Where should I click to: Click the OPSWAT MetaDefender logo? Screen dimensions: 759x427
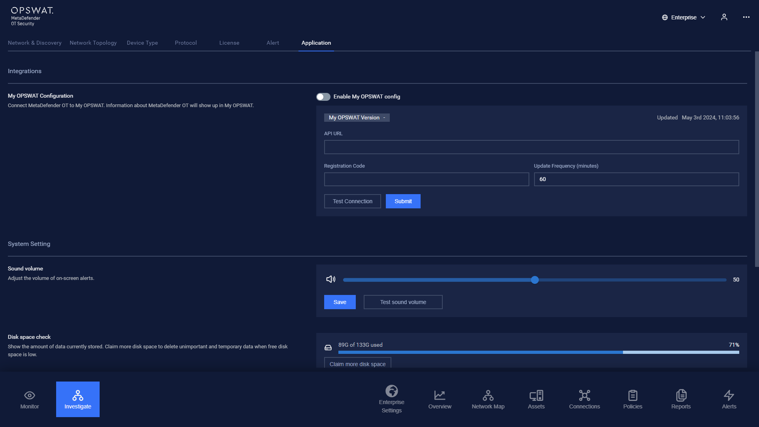32,17
